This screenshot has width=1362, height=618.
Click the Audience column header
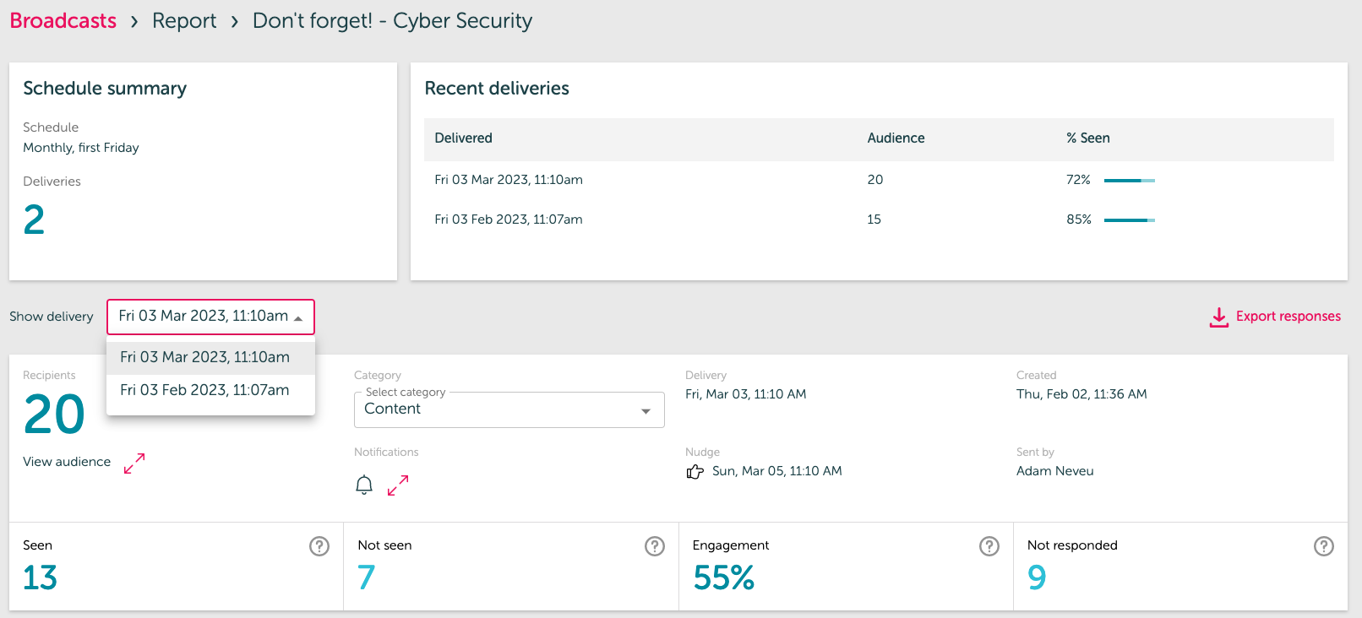click(x=896, y=138)
